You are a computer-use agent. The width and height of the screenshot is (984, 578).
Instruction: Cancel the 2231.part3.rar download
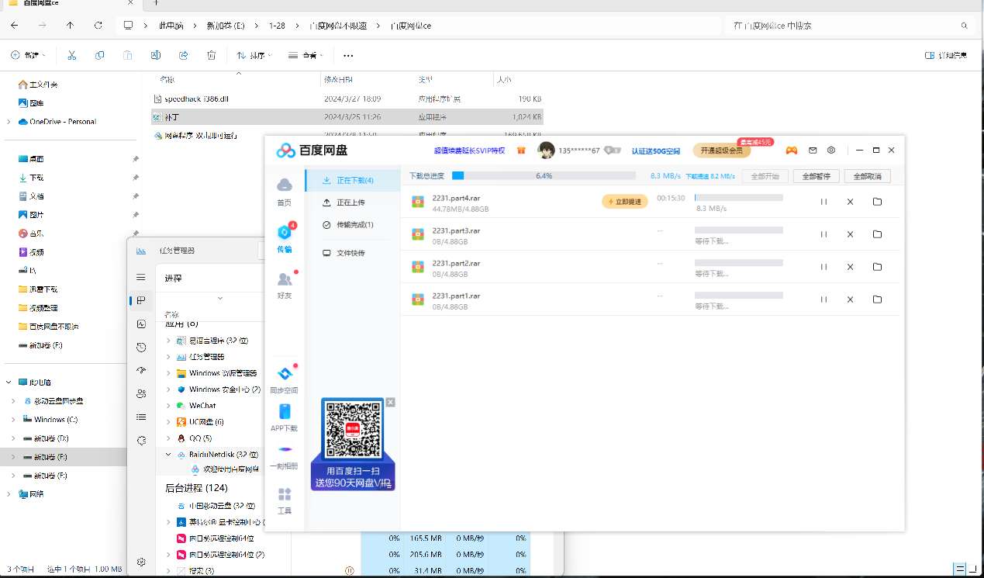tap(850, 234)
